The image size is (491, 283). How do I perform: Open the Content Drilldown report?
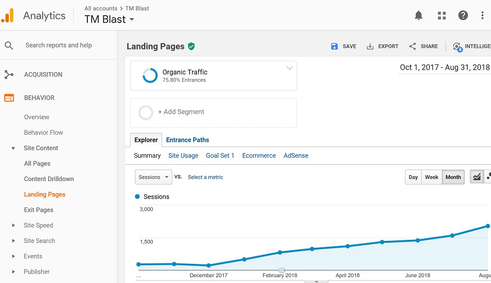coord(49,179)
